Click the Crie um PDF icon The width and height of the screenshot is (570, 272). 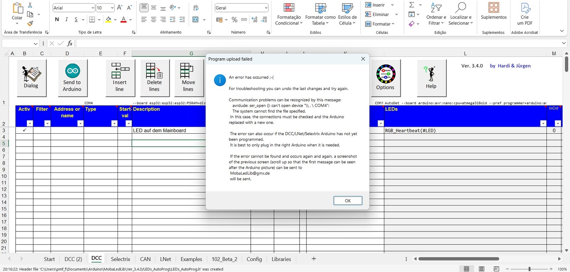[x=525, y=8]
